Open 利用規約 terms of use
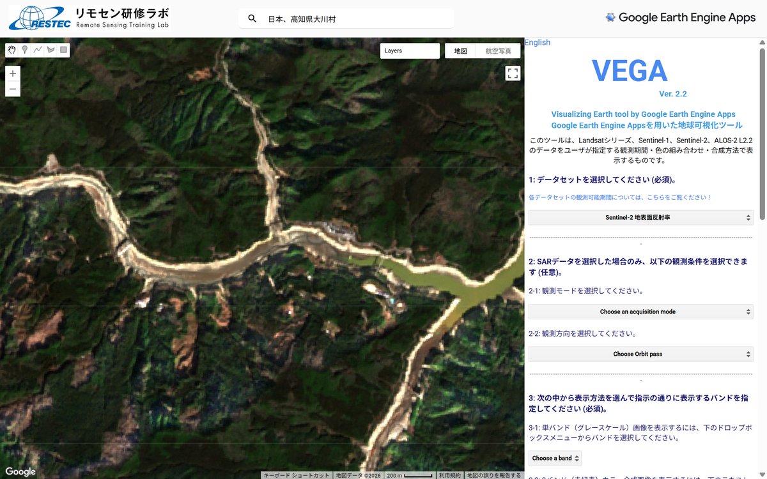Screen dimensions: 767x479 click(449, 475)
